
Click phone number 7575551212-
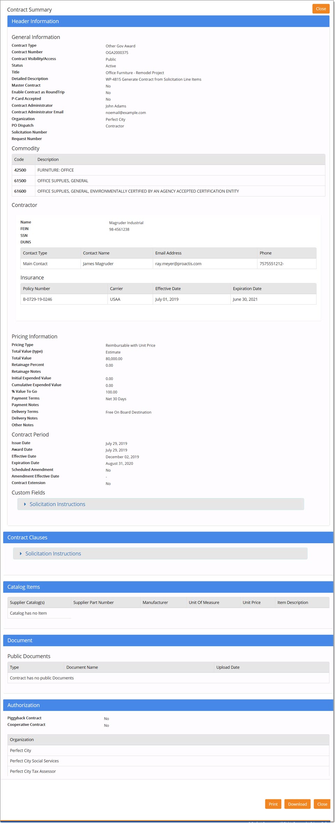click(x=272, y=264)
